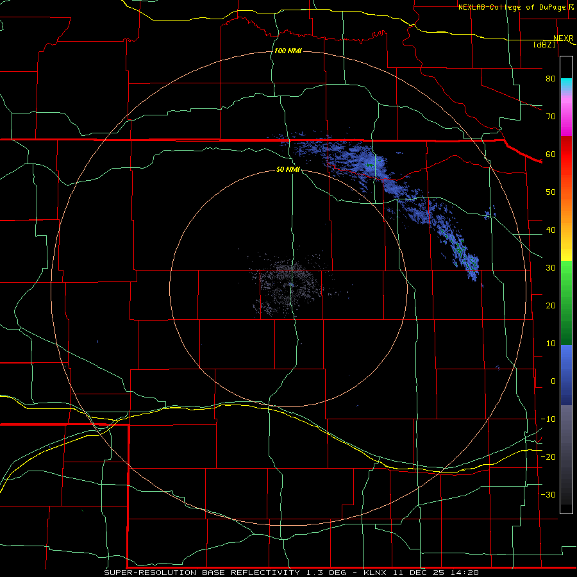577x577 pixels.
Task: Click the cyan top segment of color bar
Action: click(566, 85)
